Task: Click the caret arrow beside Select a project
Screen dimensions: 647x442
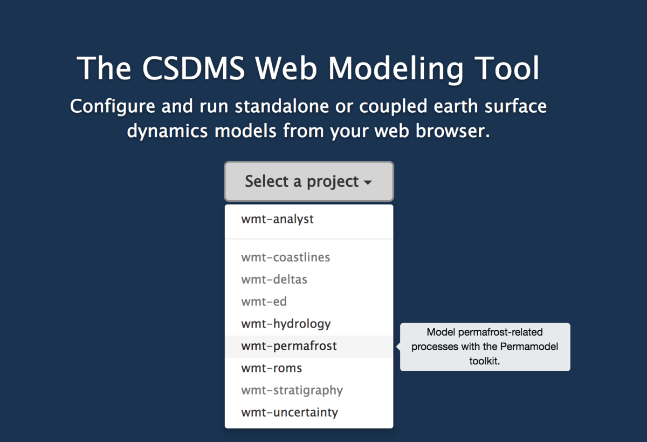Action: click(x=368, y=183)
